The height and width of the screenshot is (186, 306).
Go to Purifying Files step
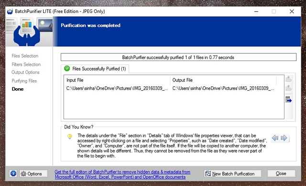(x=24, y=81)
